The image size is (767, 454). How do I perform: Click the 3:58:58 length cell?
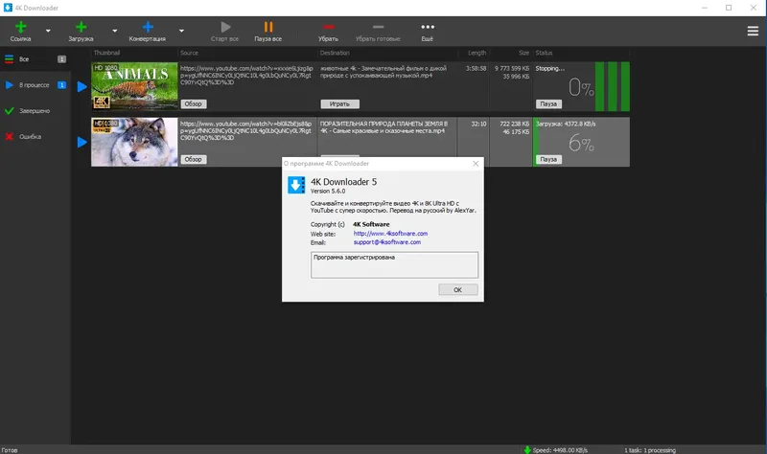pos(476,68)
